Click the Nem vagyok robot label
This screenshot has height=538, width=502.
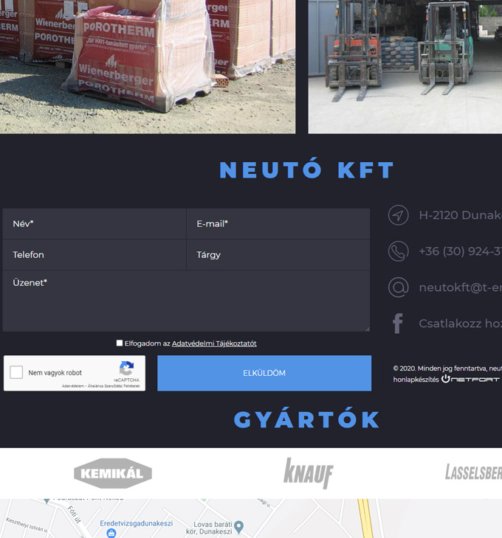click(55, 373)
